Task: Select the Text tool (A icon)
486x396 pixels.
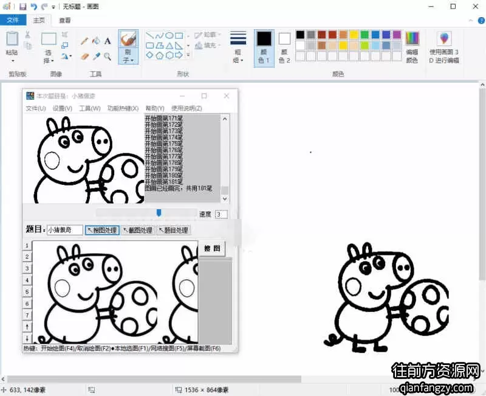Action: (108, 41)
